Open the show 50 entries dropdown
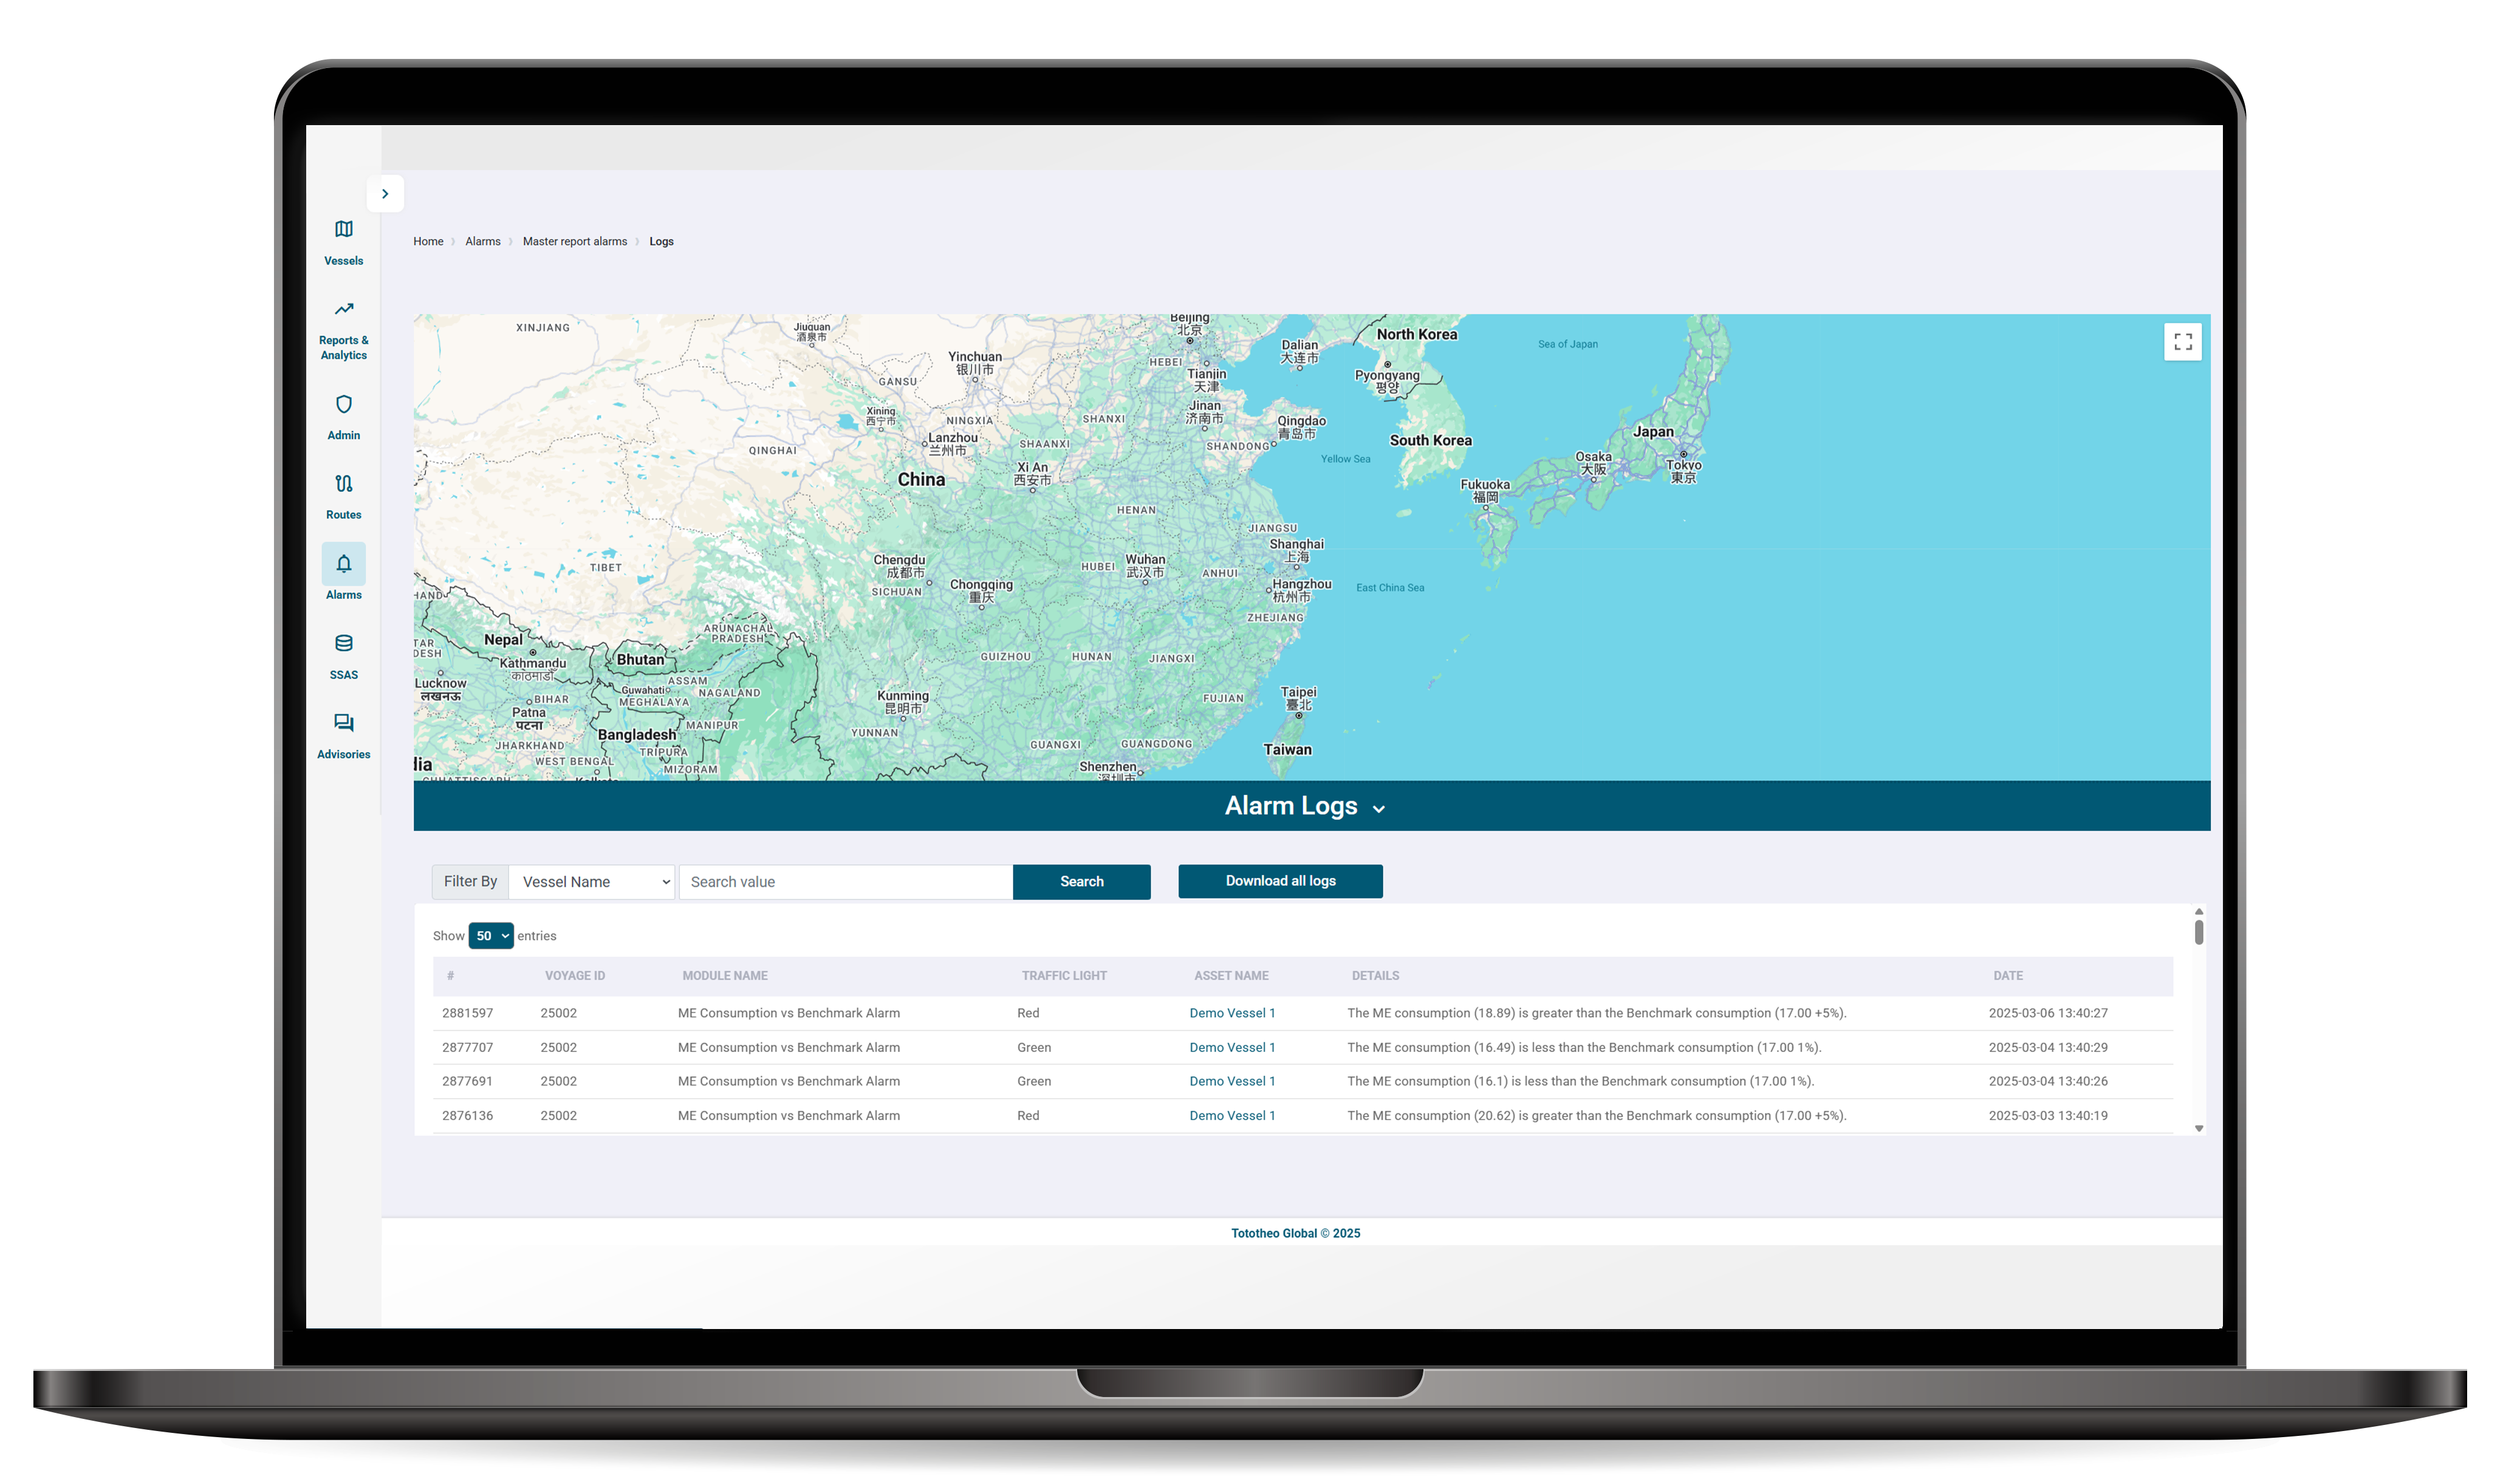The image size is (2520, 1476). tap(490, 936)
